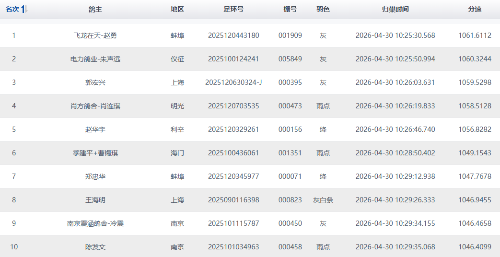Select 王海明 in rank 8 row
500x257 pixels.
click(x=95, y=200)
